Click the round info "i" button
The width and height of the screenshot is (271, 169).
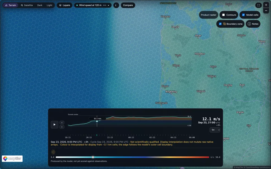(116, 5)
